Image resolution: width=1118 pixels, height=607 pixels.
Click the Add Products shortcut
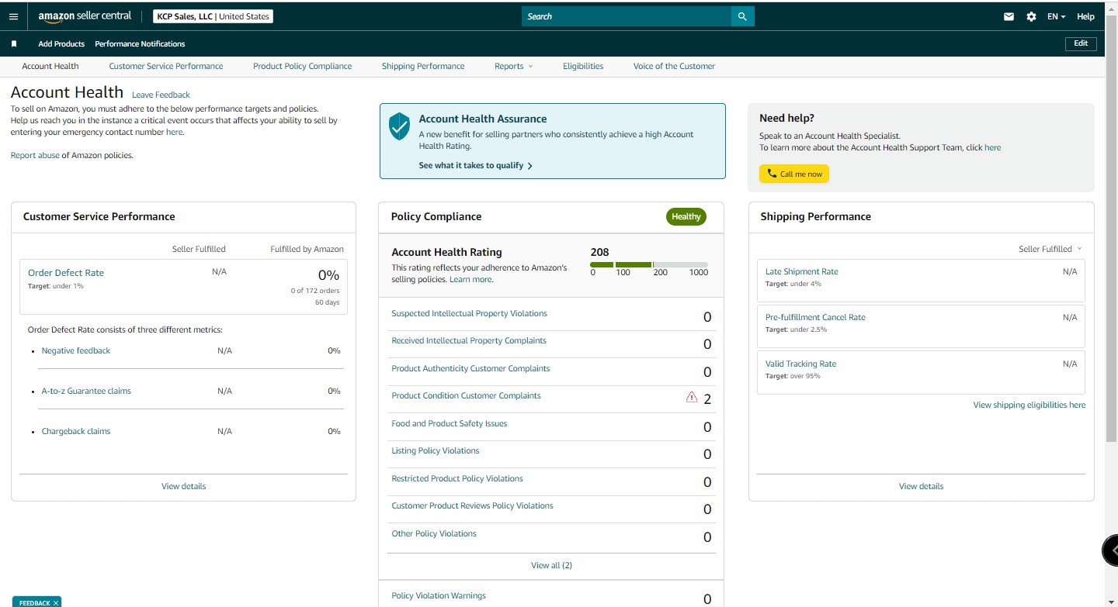61,44
